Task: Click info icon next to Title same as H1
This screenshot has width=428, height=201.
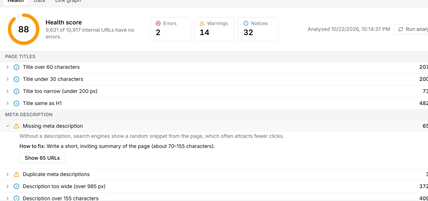Action: [16, 103]
